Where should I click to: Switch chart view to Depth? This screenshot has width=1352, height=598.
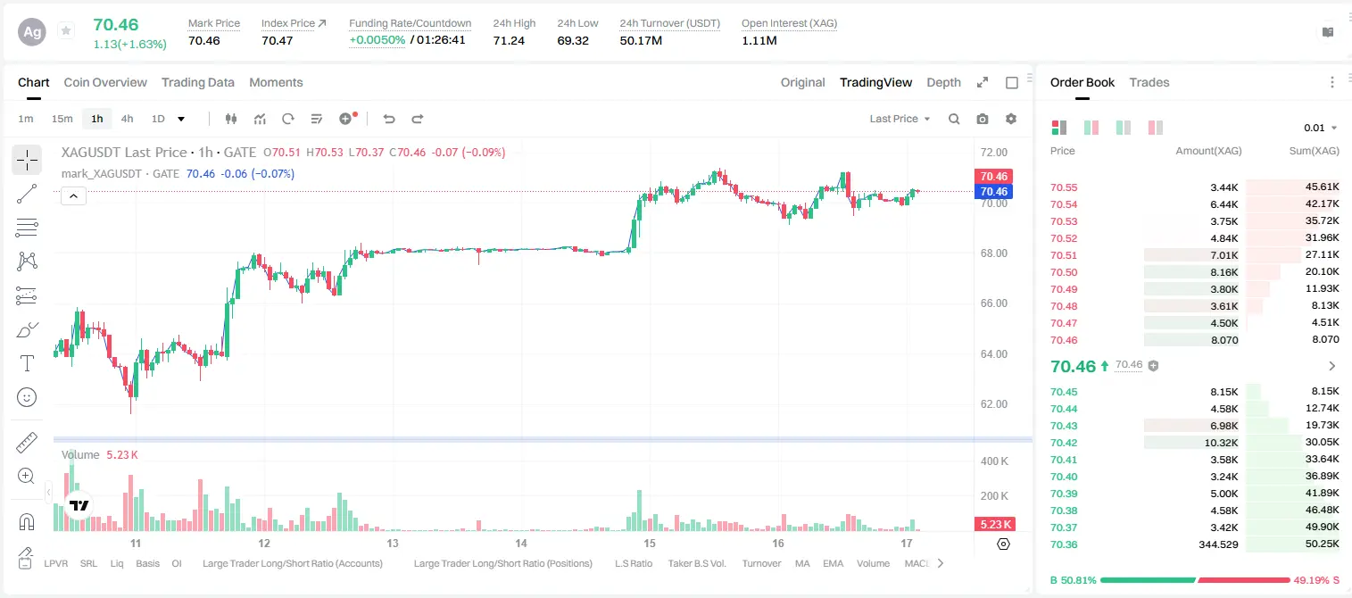(x=943, y=82)
